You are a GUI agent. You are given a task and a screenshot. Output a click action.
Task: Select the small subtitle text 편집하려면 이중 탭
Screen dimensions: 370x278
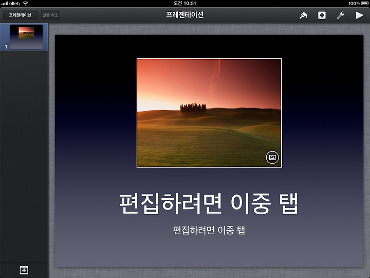(209, 230)
